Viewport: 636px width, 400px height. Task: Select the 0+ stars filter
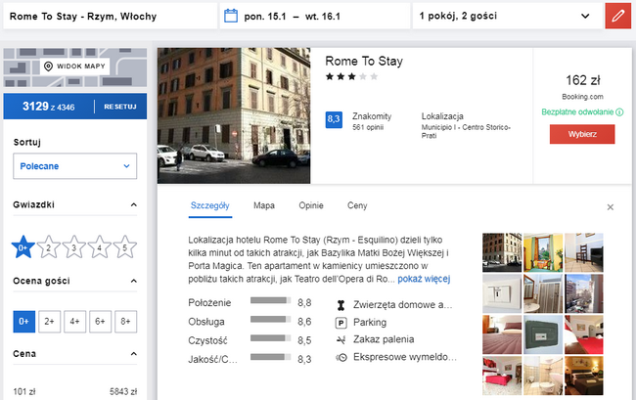point(23,246)
